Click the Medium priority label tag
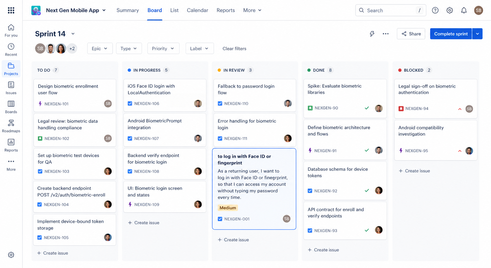The image size is (491, 268). (228, 208)
